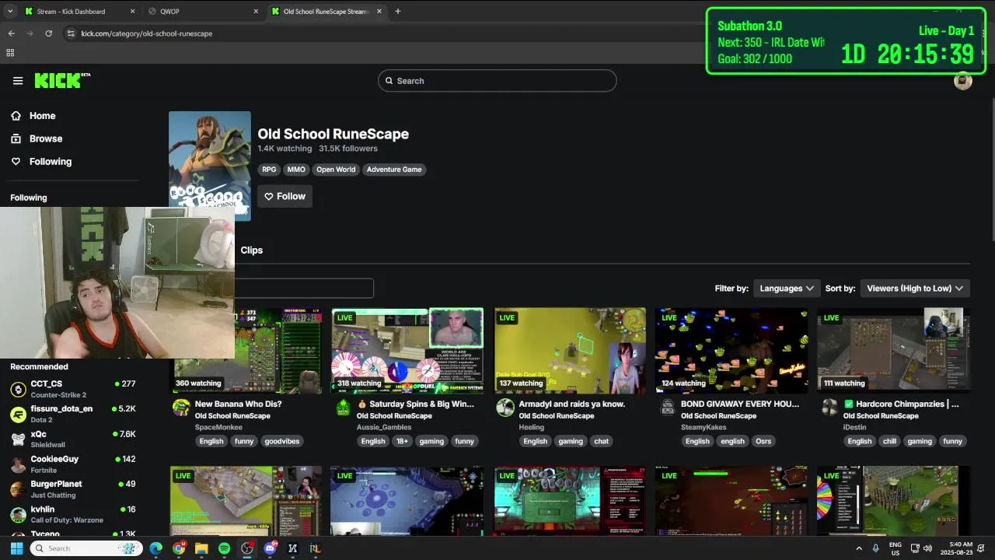Launch Microsoft Edge from taskbar
The width and height of the screenshot is (995, 560).
(156, 548)
